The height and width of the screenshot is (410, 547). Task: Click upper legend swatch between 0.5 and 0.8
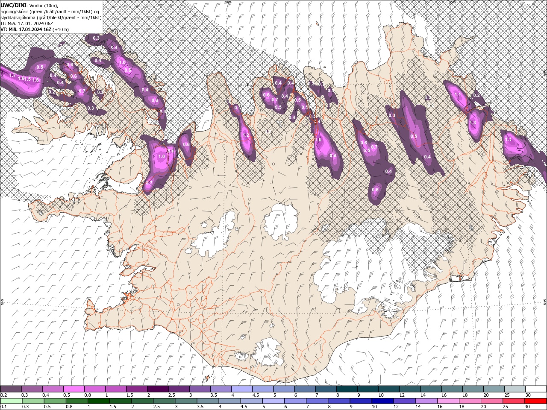tap(74, 389)
